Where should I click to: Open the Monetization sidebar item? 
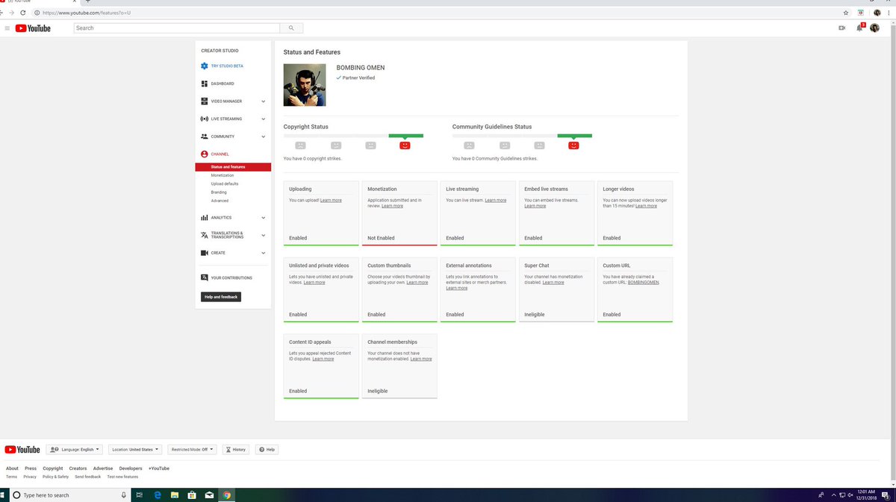pyautogui.click(x=223, y=175)
